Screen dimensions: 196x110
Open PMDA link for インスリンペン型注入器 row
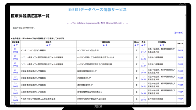[180, 50]
